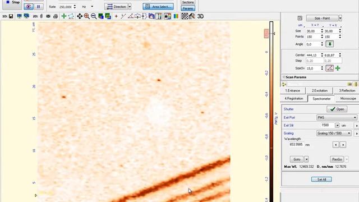Image resolution: width=359 pixels, height=202 pixels.
Task: Activate the move/pan four-arrow tool
Action: 80,16
